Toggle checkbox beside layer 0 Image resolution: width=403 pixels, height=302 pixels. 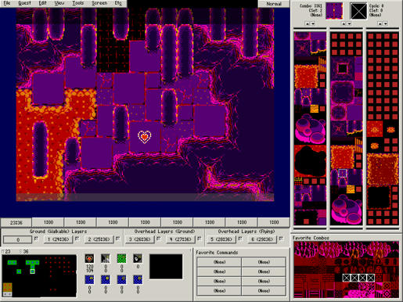point(36,239)
